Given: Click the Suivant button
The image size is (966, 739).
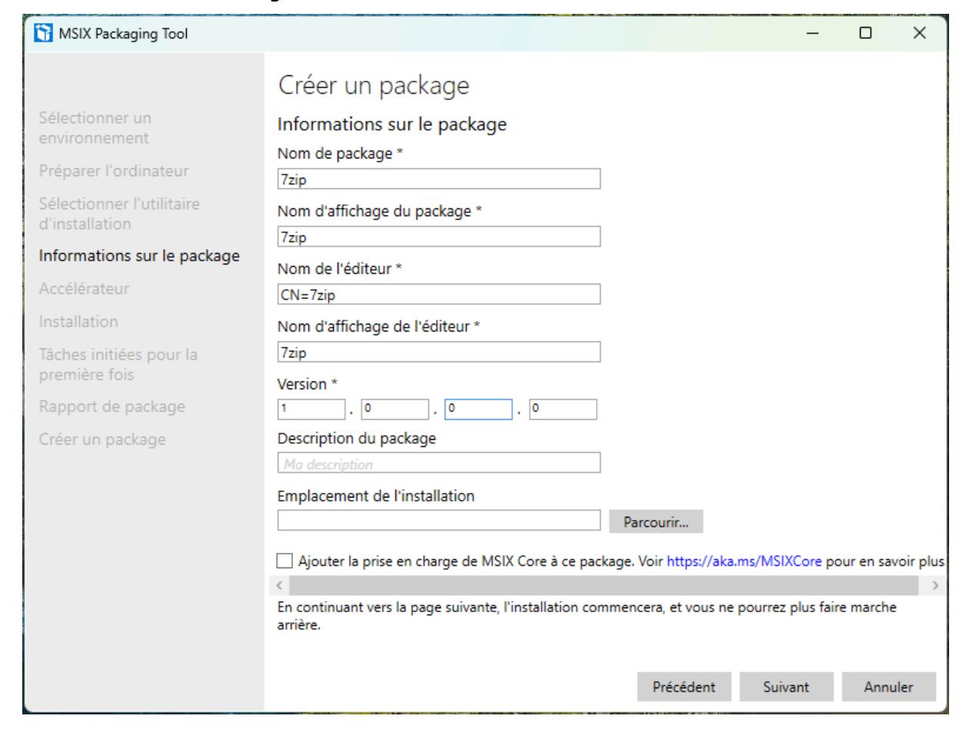Looking at the screenshot, I should tap(786, 687).
